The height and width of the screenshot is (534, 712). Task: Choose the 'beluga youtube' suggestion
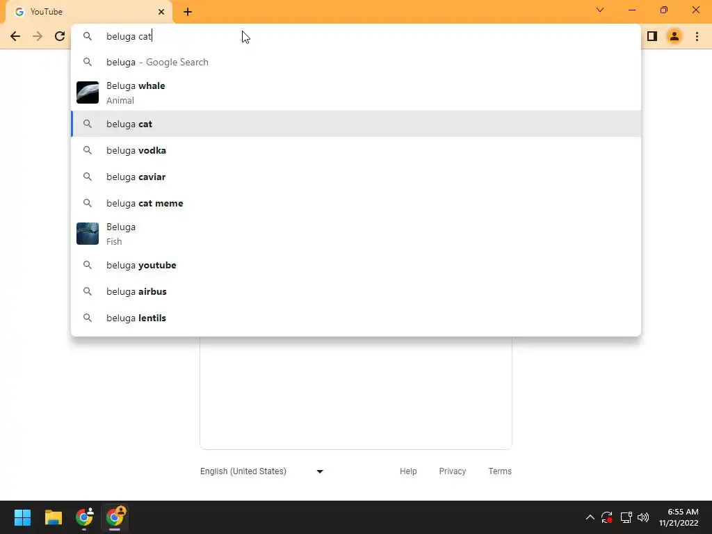tap(356, 265)
